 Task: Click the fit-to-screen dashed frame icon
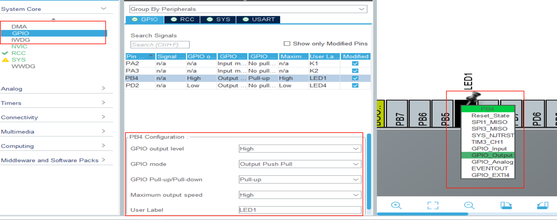tap(433, 205)
